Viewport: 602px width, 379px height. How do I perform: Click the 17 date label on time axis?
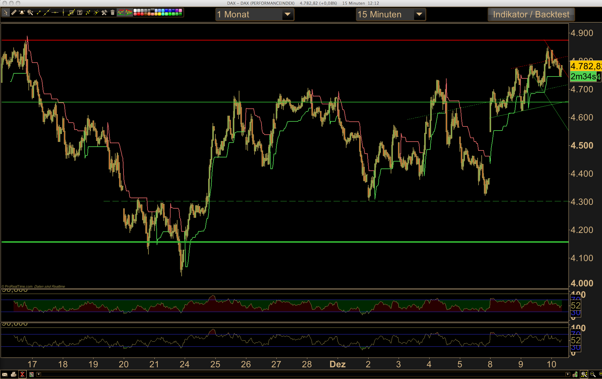click(x=32, y=364)
